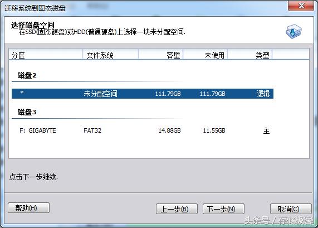Click the 逻辑 type cell of unallocated space

tap(263, 94)
